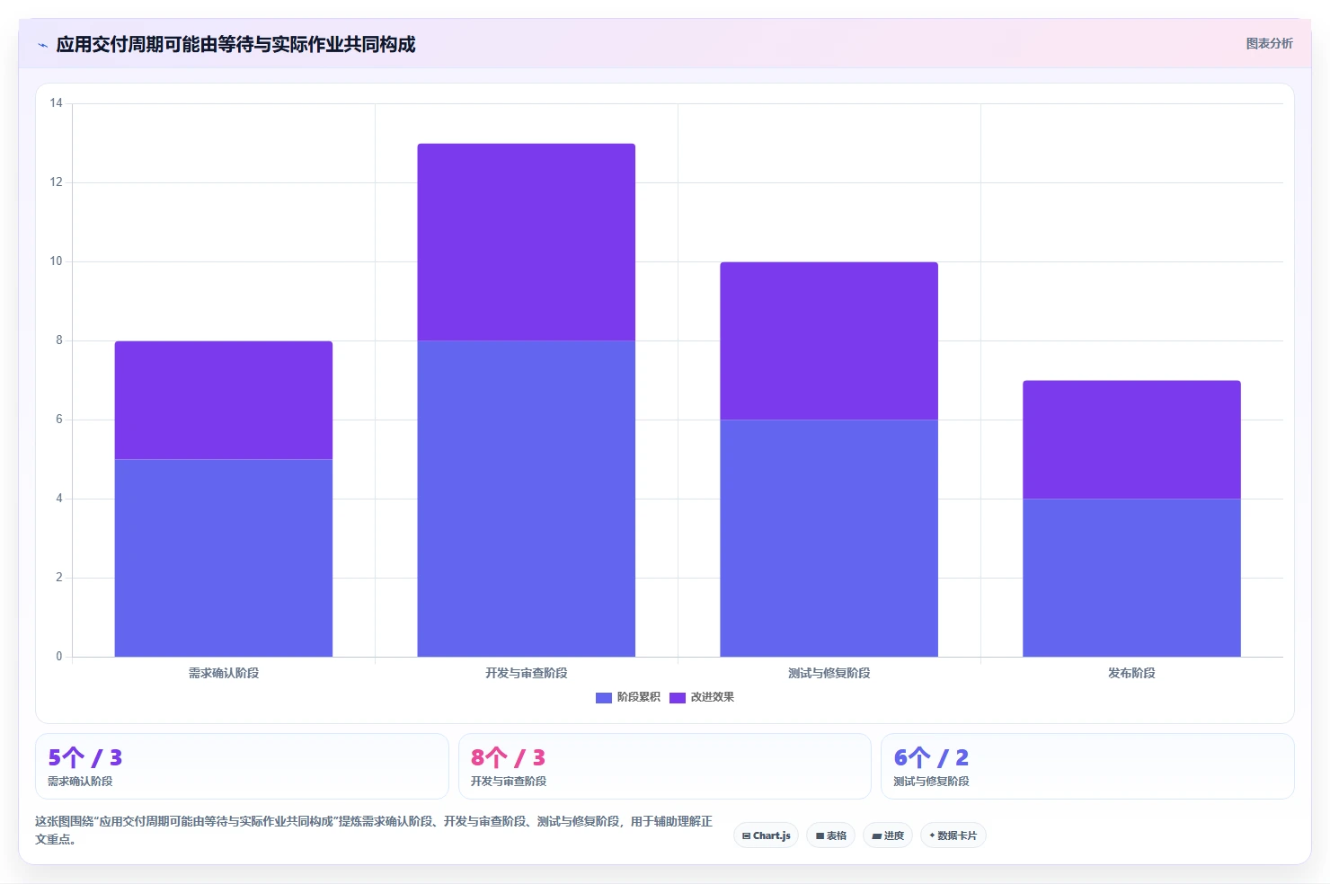Click the 图表分析 label in header

pos(1269,43)
